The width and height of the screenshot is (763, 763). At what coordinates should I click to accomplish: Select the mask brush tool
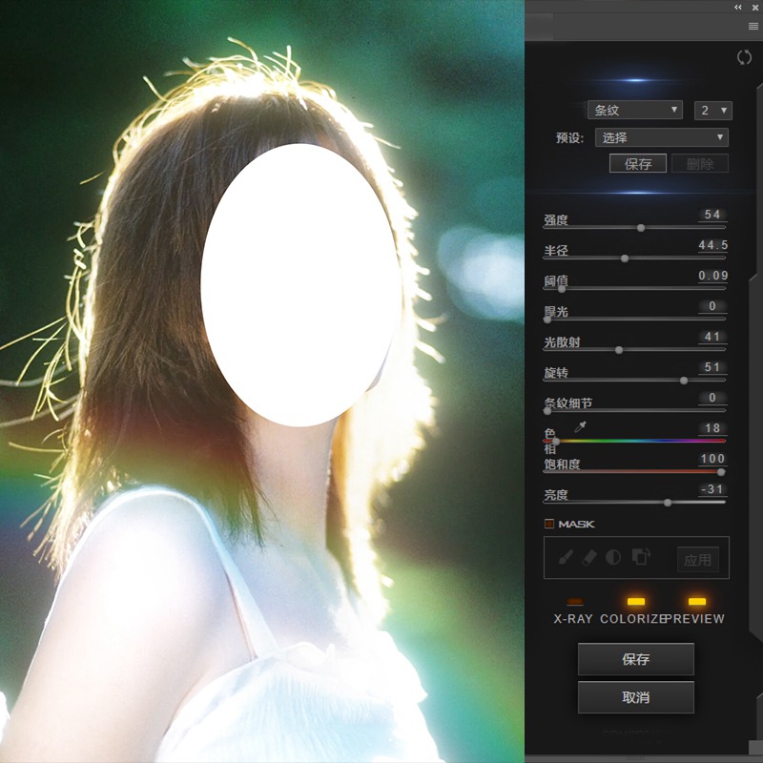coord(566,557)
